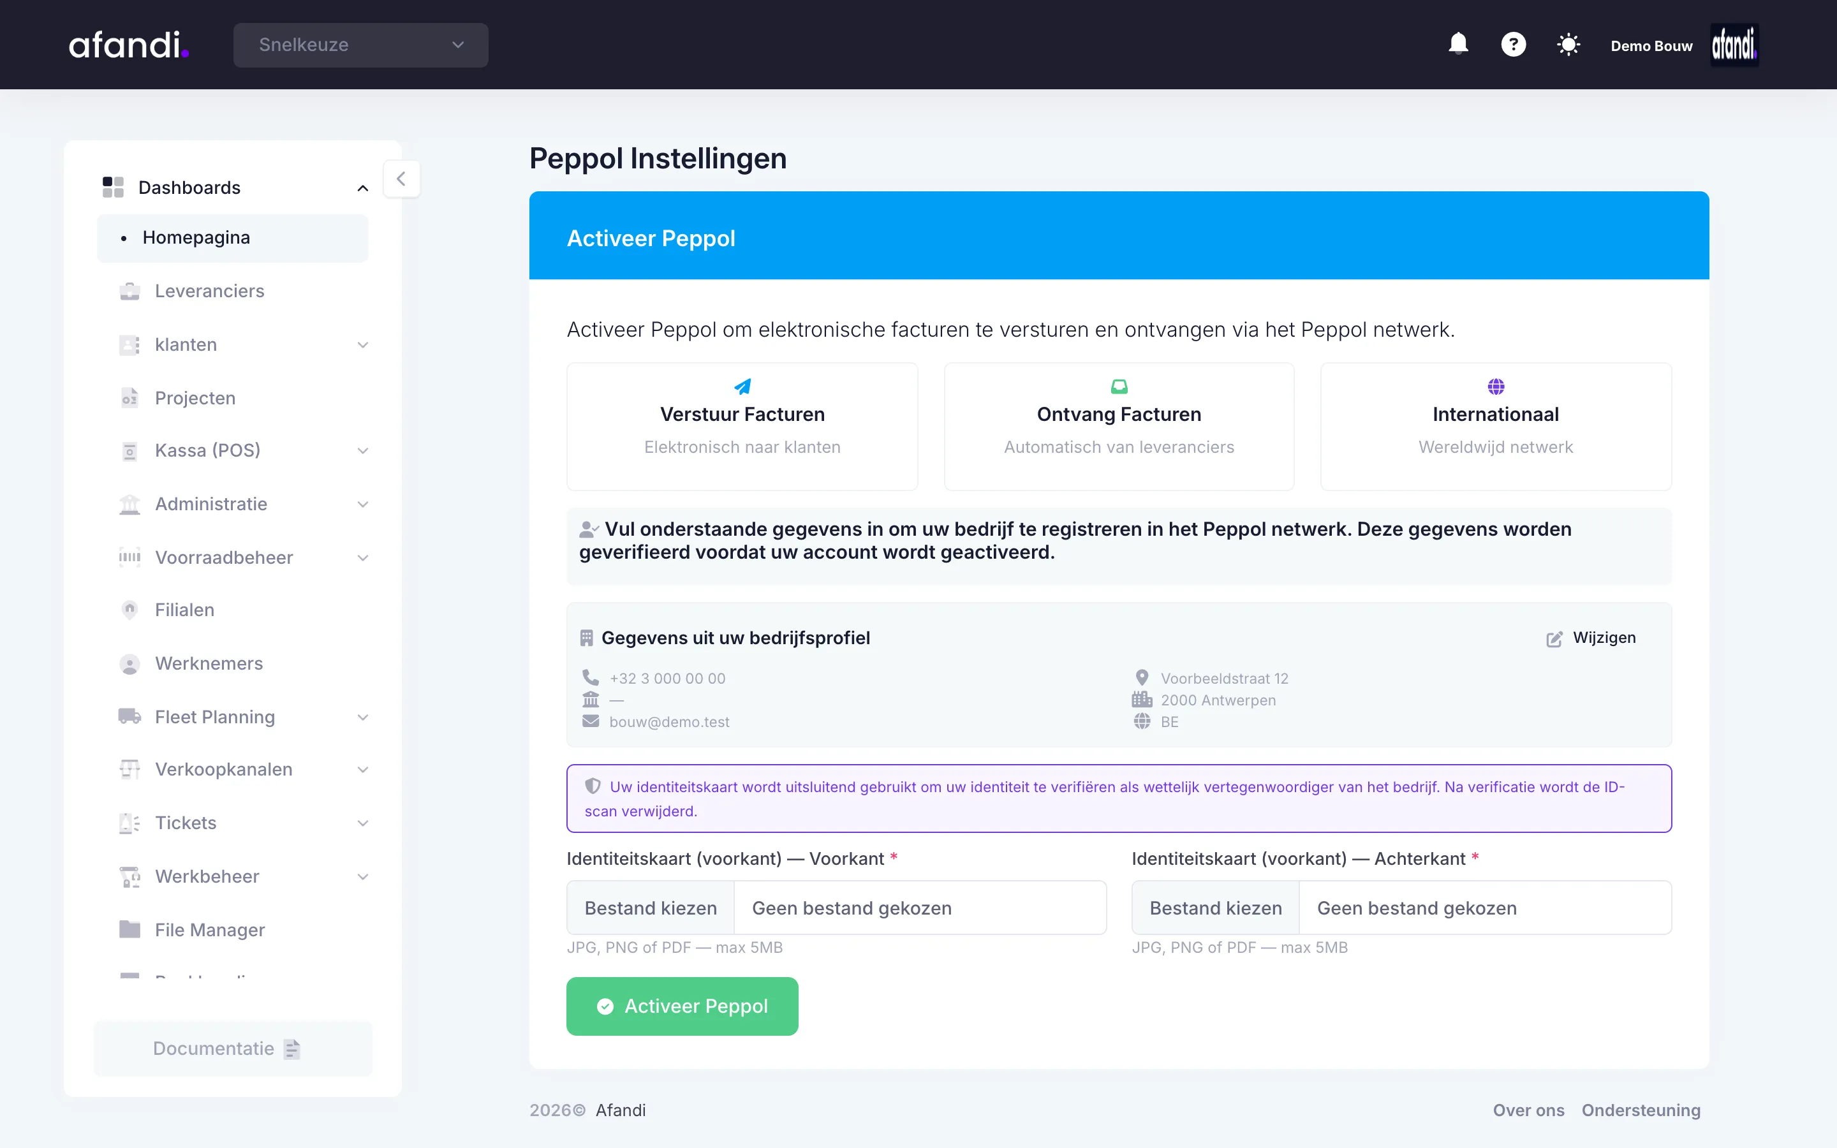The image size is (1837, 1148).
Task: Click the Wijzigen edit pencil icon
Action: (1554, 638)
